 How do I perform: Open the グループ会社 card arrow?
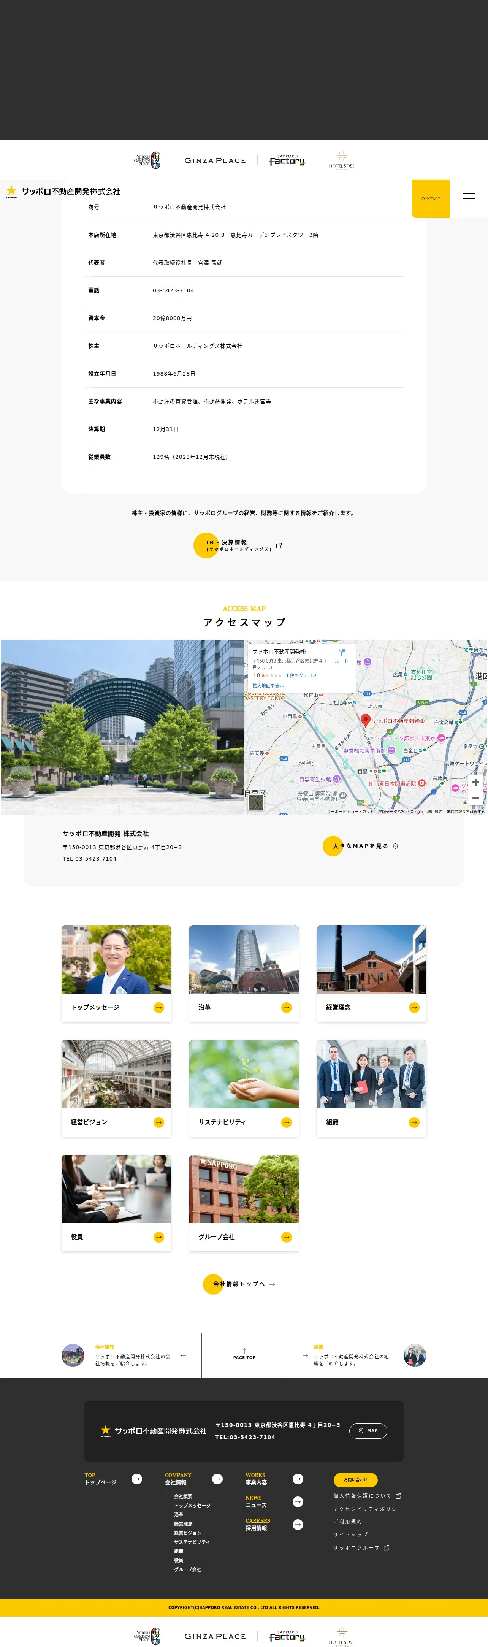click(287, 1237)
